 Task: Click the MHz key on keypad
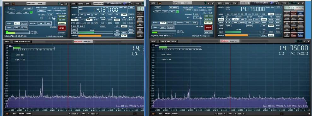[300, 13]
